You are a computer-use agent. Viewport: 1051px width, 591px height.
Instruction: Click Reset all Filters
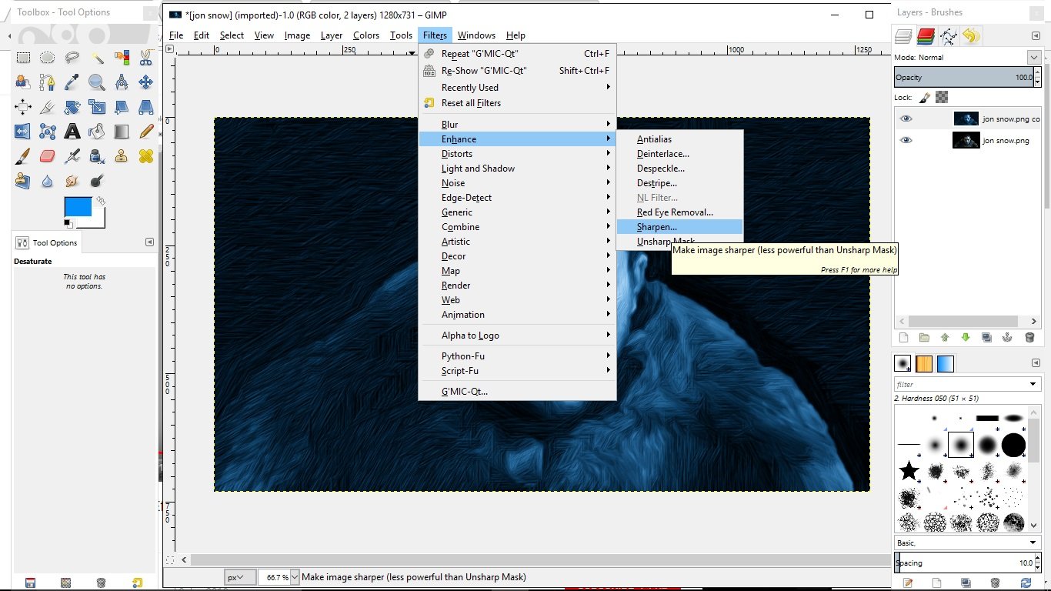tap(471, 103)
